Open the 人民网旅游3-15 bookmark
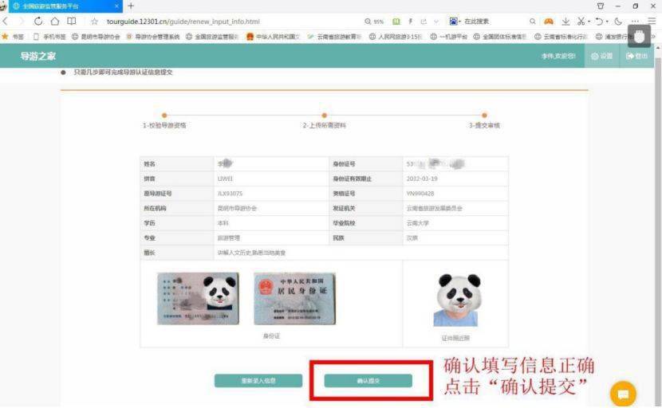 click(396, 37)
